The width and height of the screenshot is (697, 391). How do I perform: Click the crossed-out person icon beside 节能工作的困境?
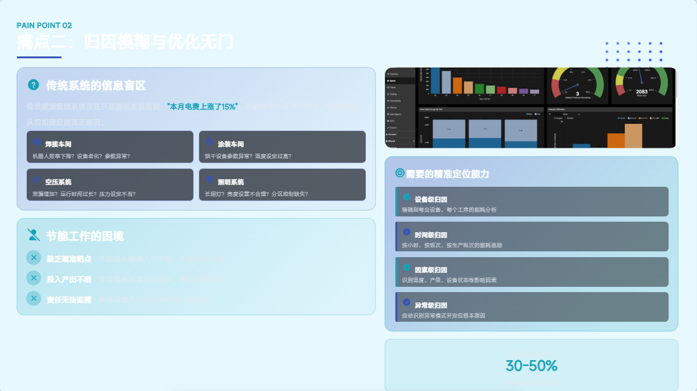(33, 234)
